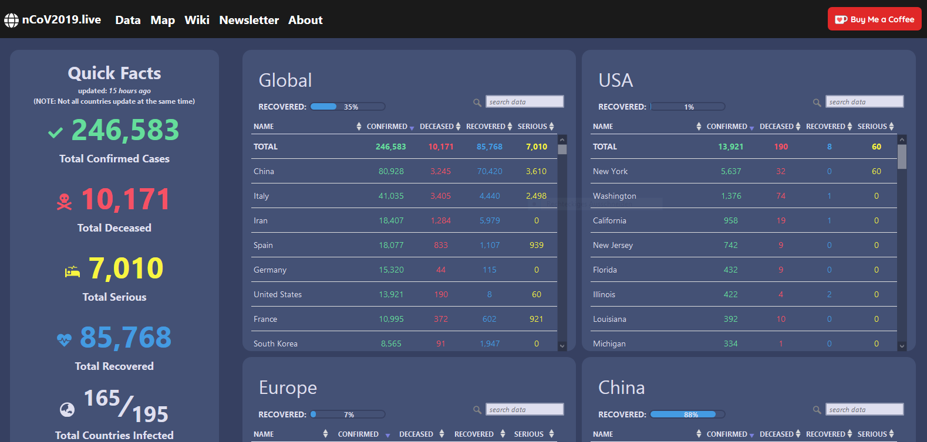Select the United States row in Global table
927x442 pixels.
click(404, 294)
